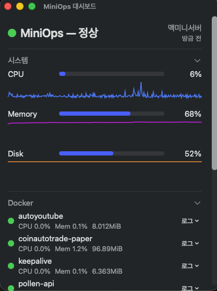Screen dimensions: 217x291
Task: Click the keepalive container status dot
Action: click(11, 266)
